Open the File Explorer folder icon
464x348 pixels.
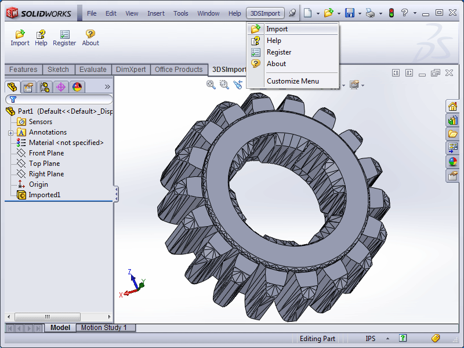pos(453,133)
